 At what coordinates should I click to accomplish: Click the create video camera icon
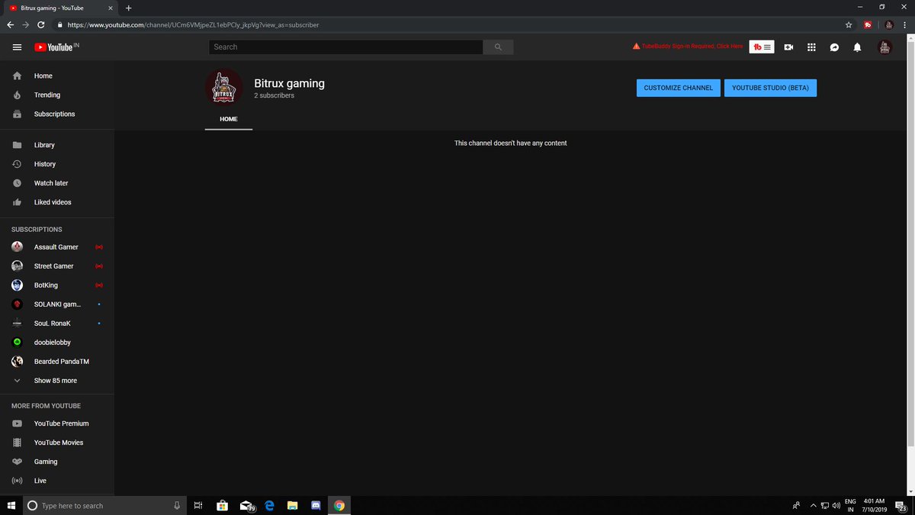788,47
